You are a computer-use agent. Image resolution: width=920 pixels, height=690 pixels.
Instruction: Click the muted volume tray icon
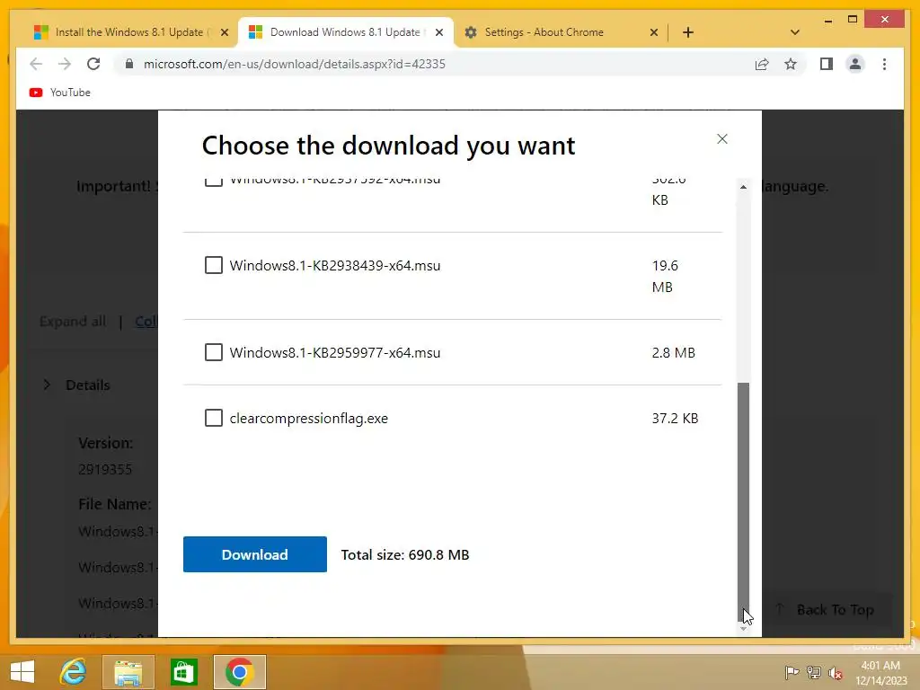[x=836, y=673]
